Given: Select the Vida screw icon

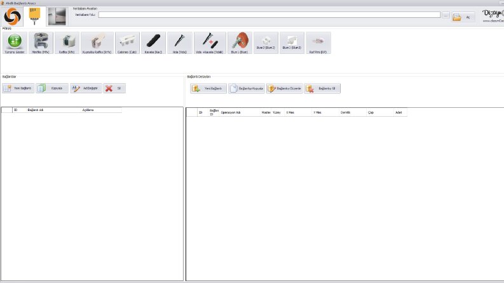Looking at the screenshot, I should [x=180, y=43].
